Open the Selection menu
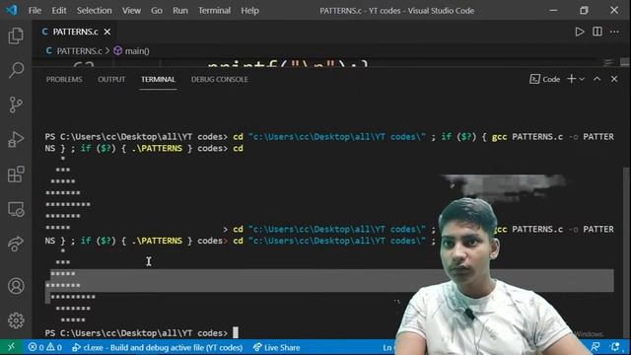 [x=95, y=11]
